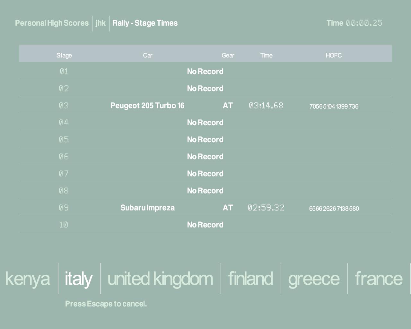
Task: Click the stage 01 No Record row
Action: 205,72
